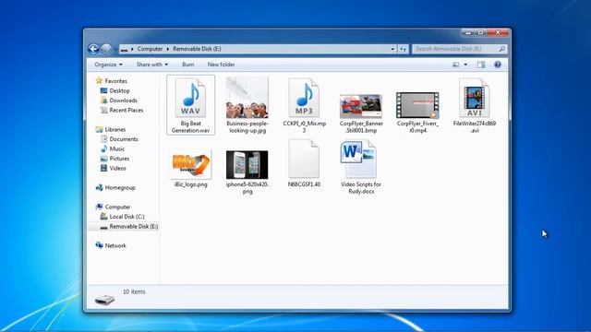This screenshot has width=591, height=332.
Task: Open the Share with dropdown
Action: click(152, 65)
